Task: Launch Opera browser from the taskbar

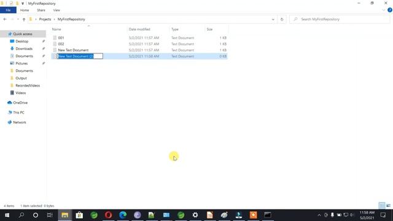Action: pyautogui.click(x=108, y=215)
